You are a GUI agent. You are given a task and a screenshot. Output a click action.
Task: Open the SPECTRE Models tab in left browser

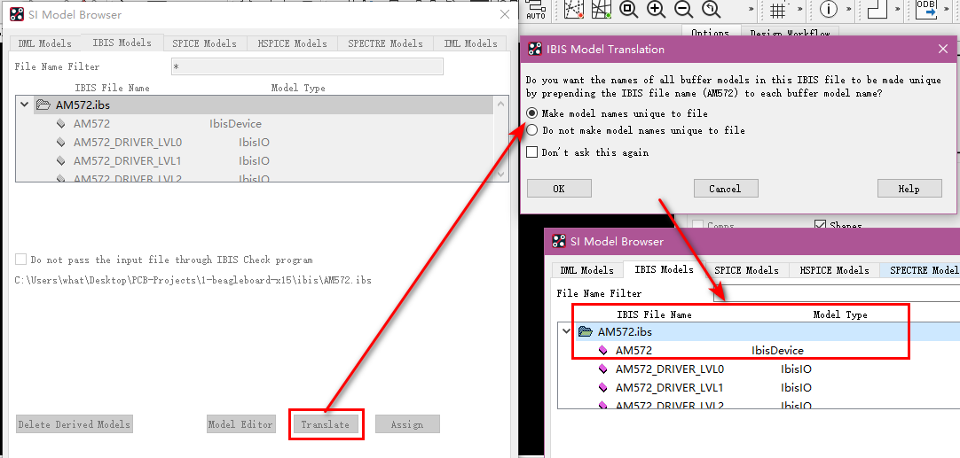[385, 43]
